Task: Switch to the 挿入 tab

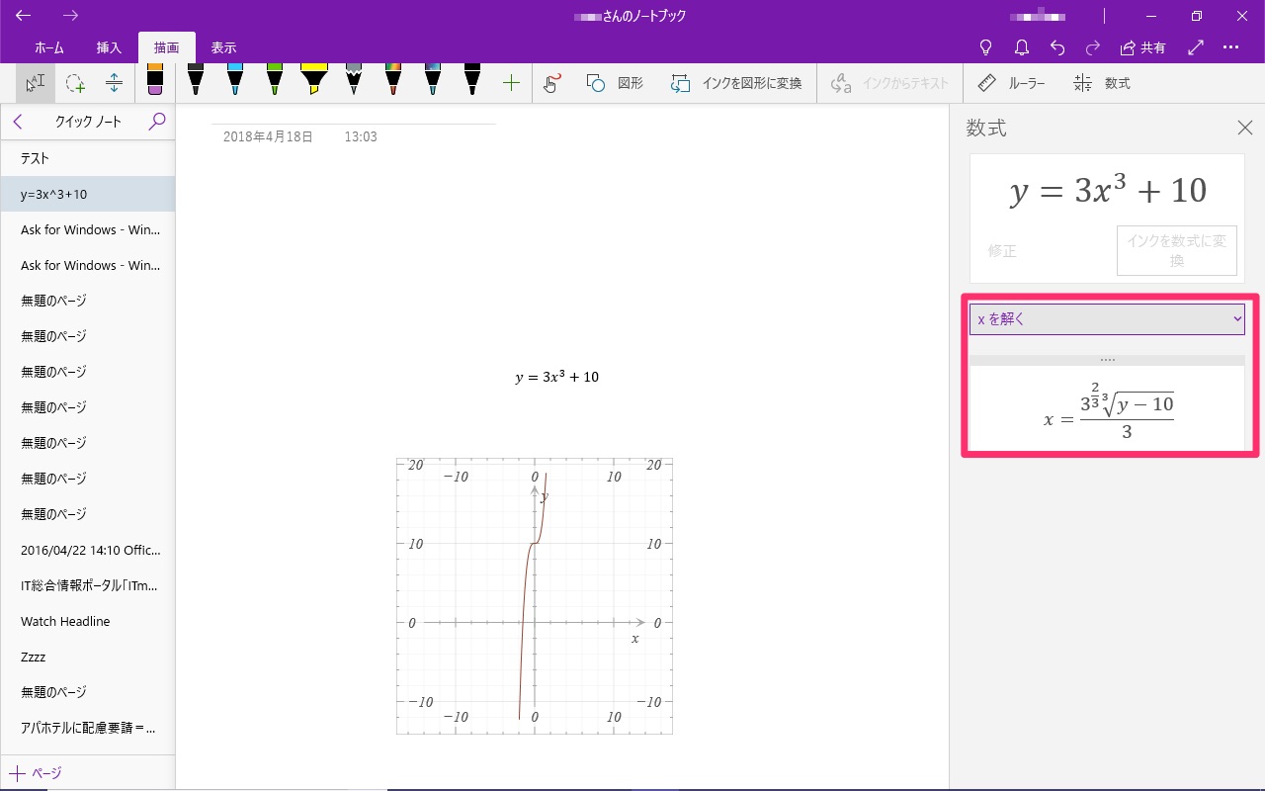Action: [109, 47]
